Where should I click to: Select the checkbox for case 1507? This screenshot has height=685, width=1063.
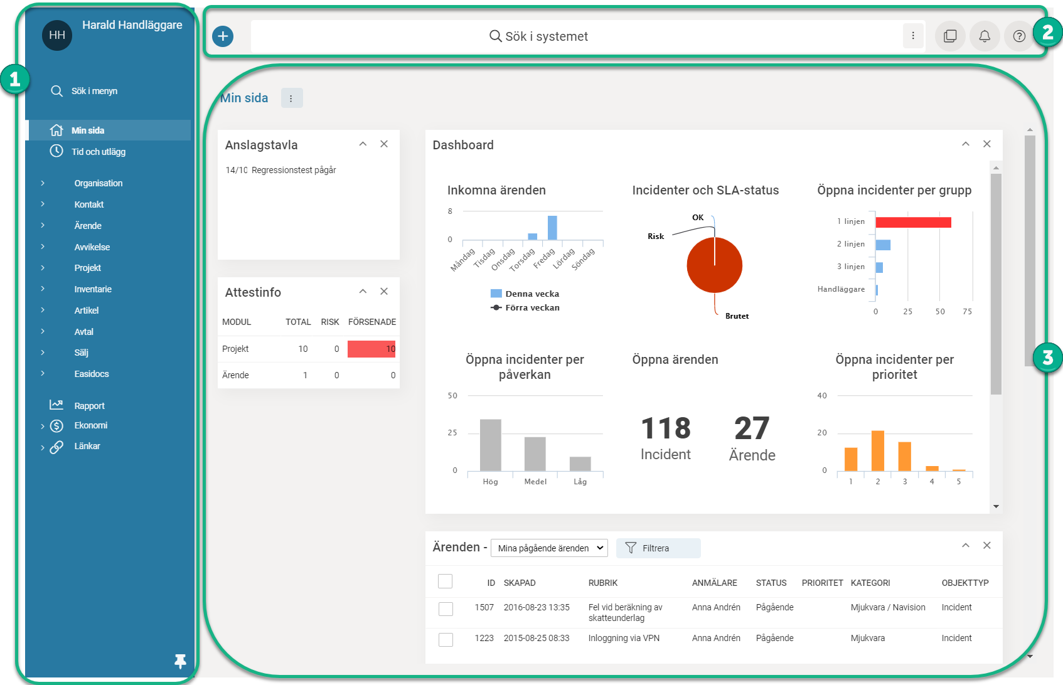pos(446,608)
